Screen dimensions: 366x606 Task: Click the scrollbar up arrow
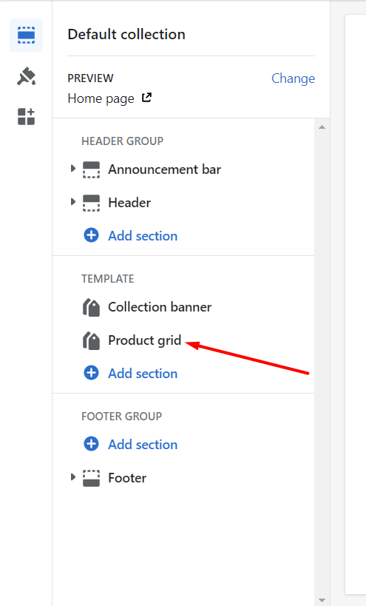pos(322,127)
